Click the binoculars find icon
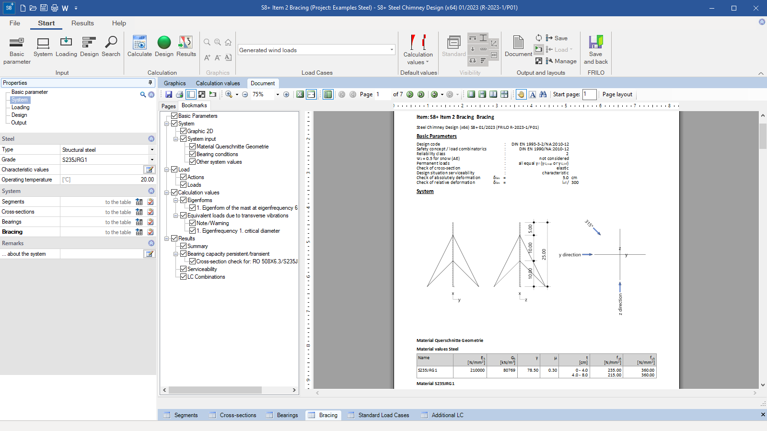This screenshot has height=431, width=767. pos(543,94)
